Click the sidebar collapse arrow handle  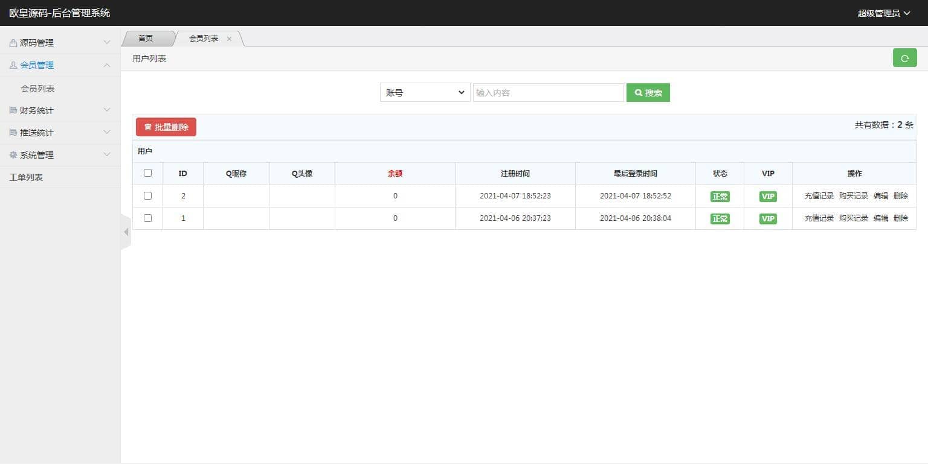[x=126, y=232]
